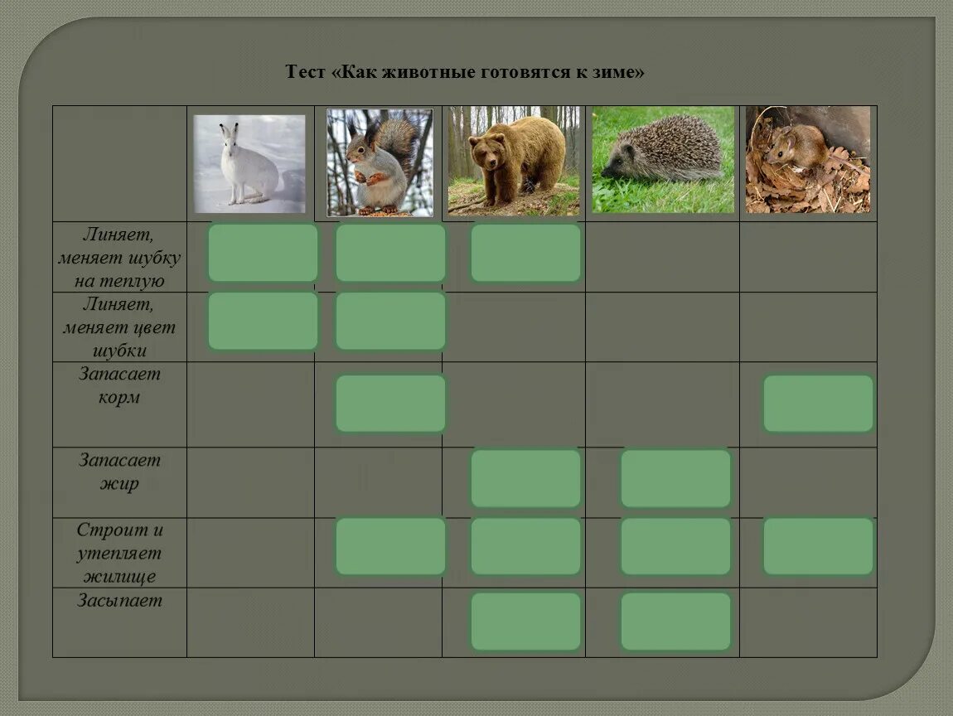Screen dimensions: 953x716
Task: Click the squirrel photo
Action: 380,163
